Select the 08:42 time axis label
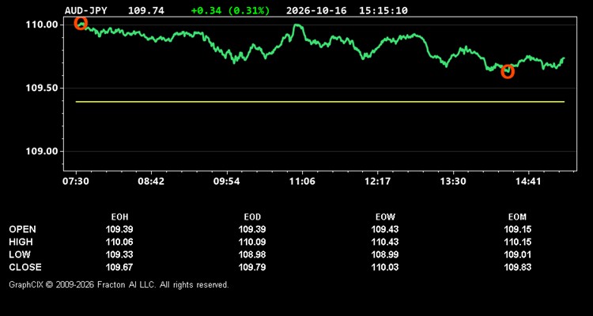Image resolution: width=593 pixels, height=316 pixels. (151, 181)
